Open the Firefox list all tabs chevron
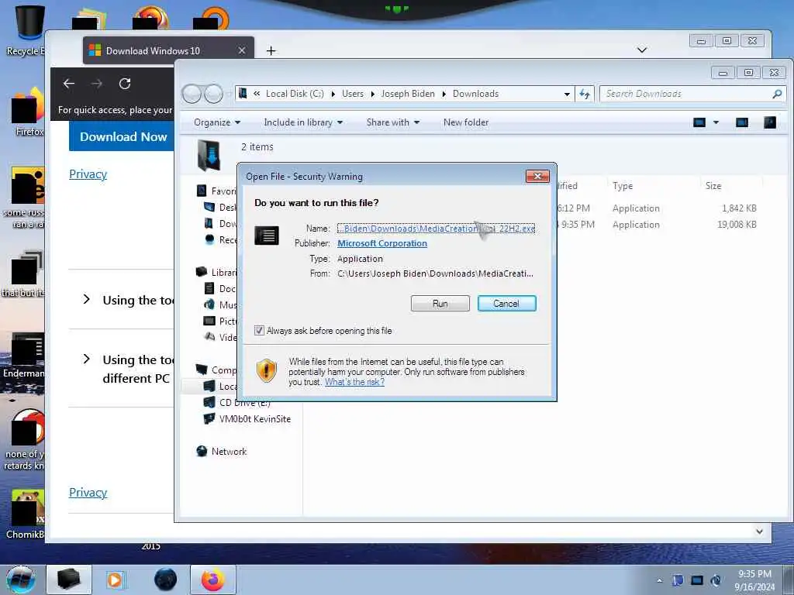794x595 pixels. [x=641, y=50]
